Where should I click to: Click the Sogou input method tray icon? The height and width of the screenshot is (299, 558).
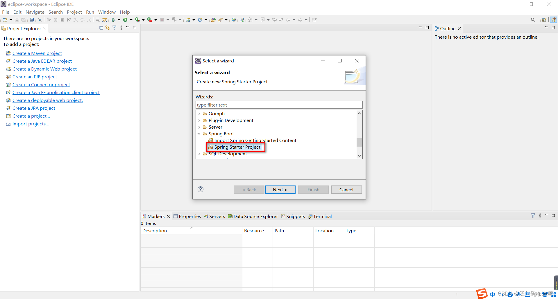pos(482,293)
